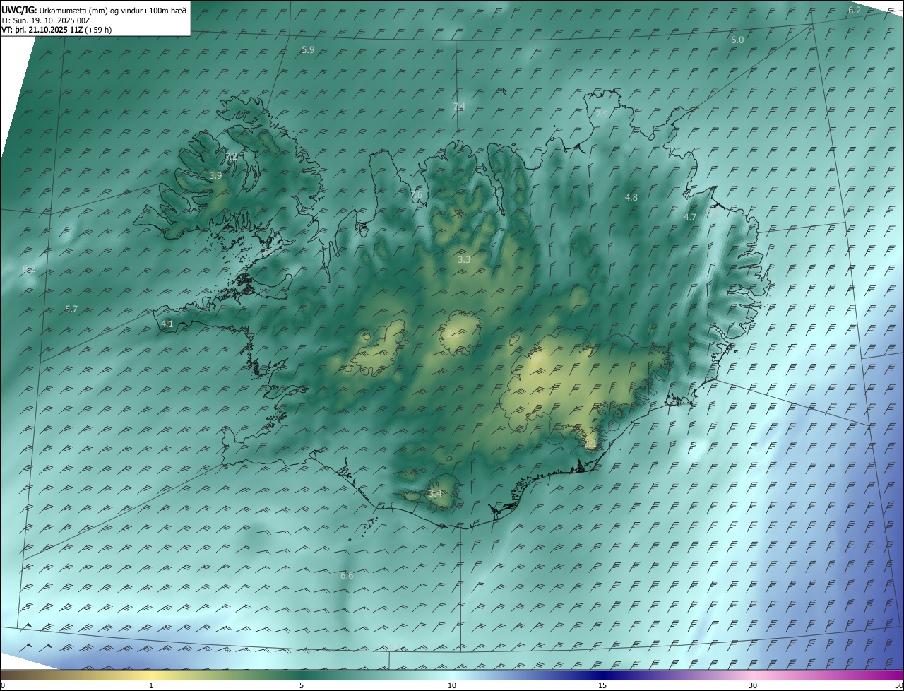This screenshot has width=904, height=691.
Task: Click the '0' tick on the color scale
Action: 3,685
